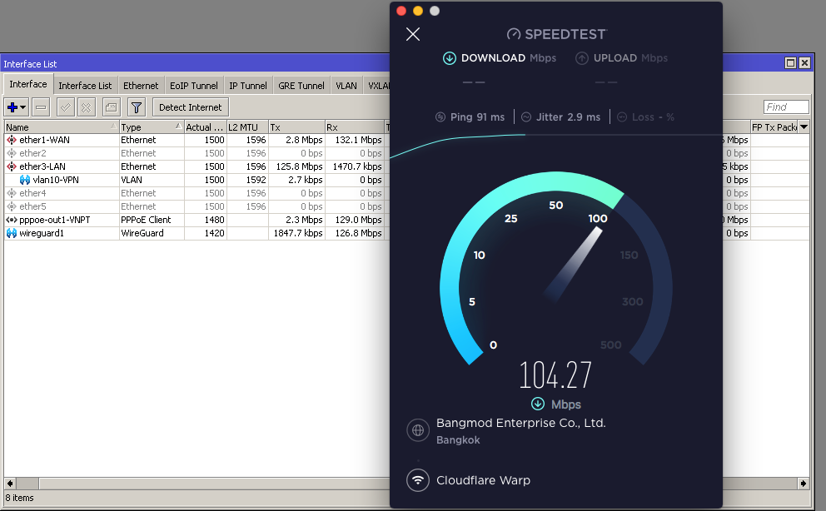
Task: Click the 104.27 speed reading
Action: [x=555, y=375]
